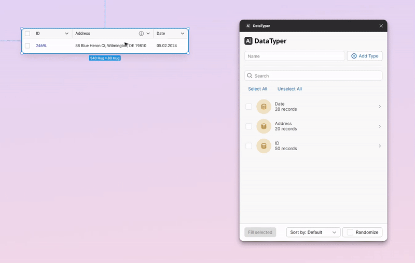The image size is (415, 263).
Task: Select the address cell 88 Blue Heron Ct
Action: (110, 46)
